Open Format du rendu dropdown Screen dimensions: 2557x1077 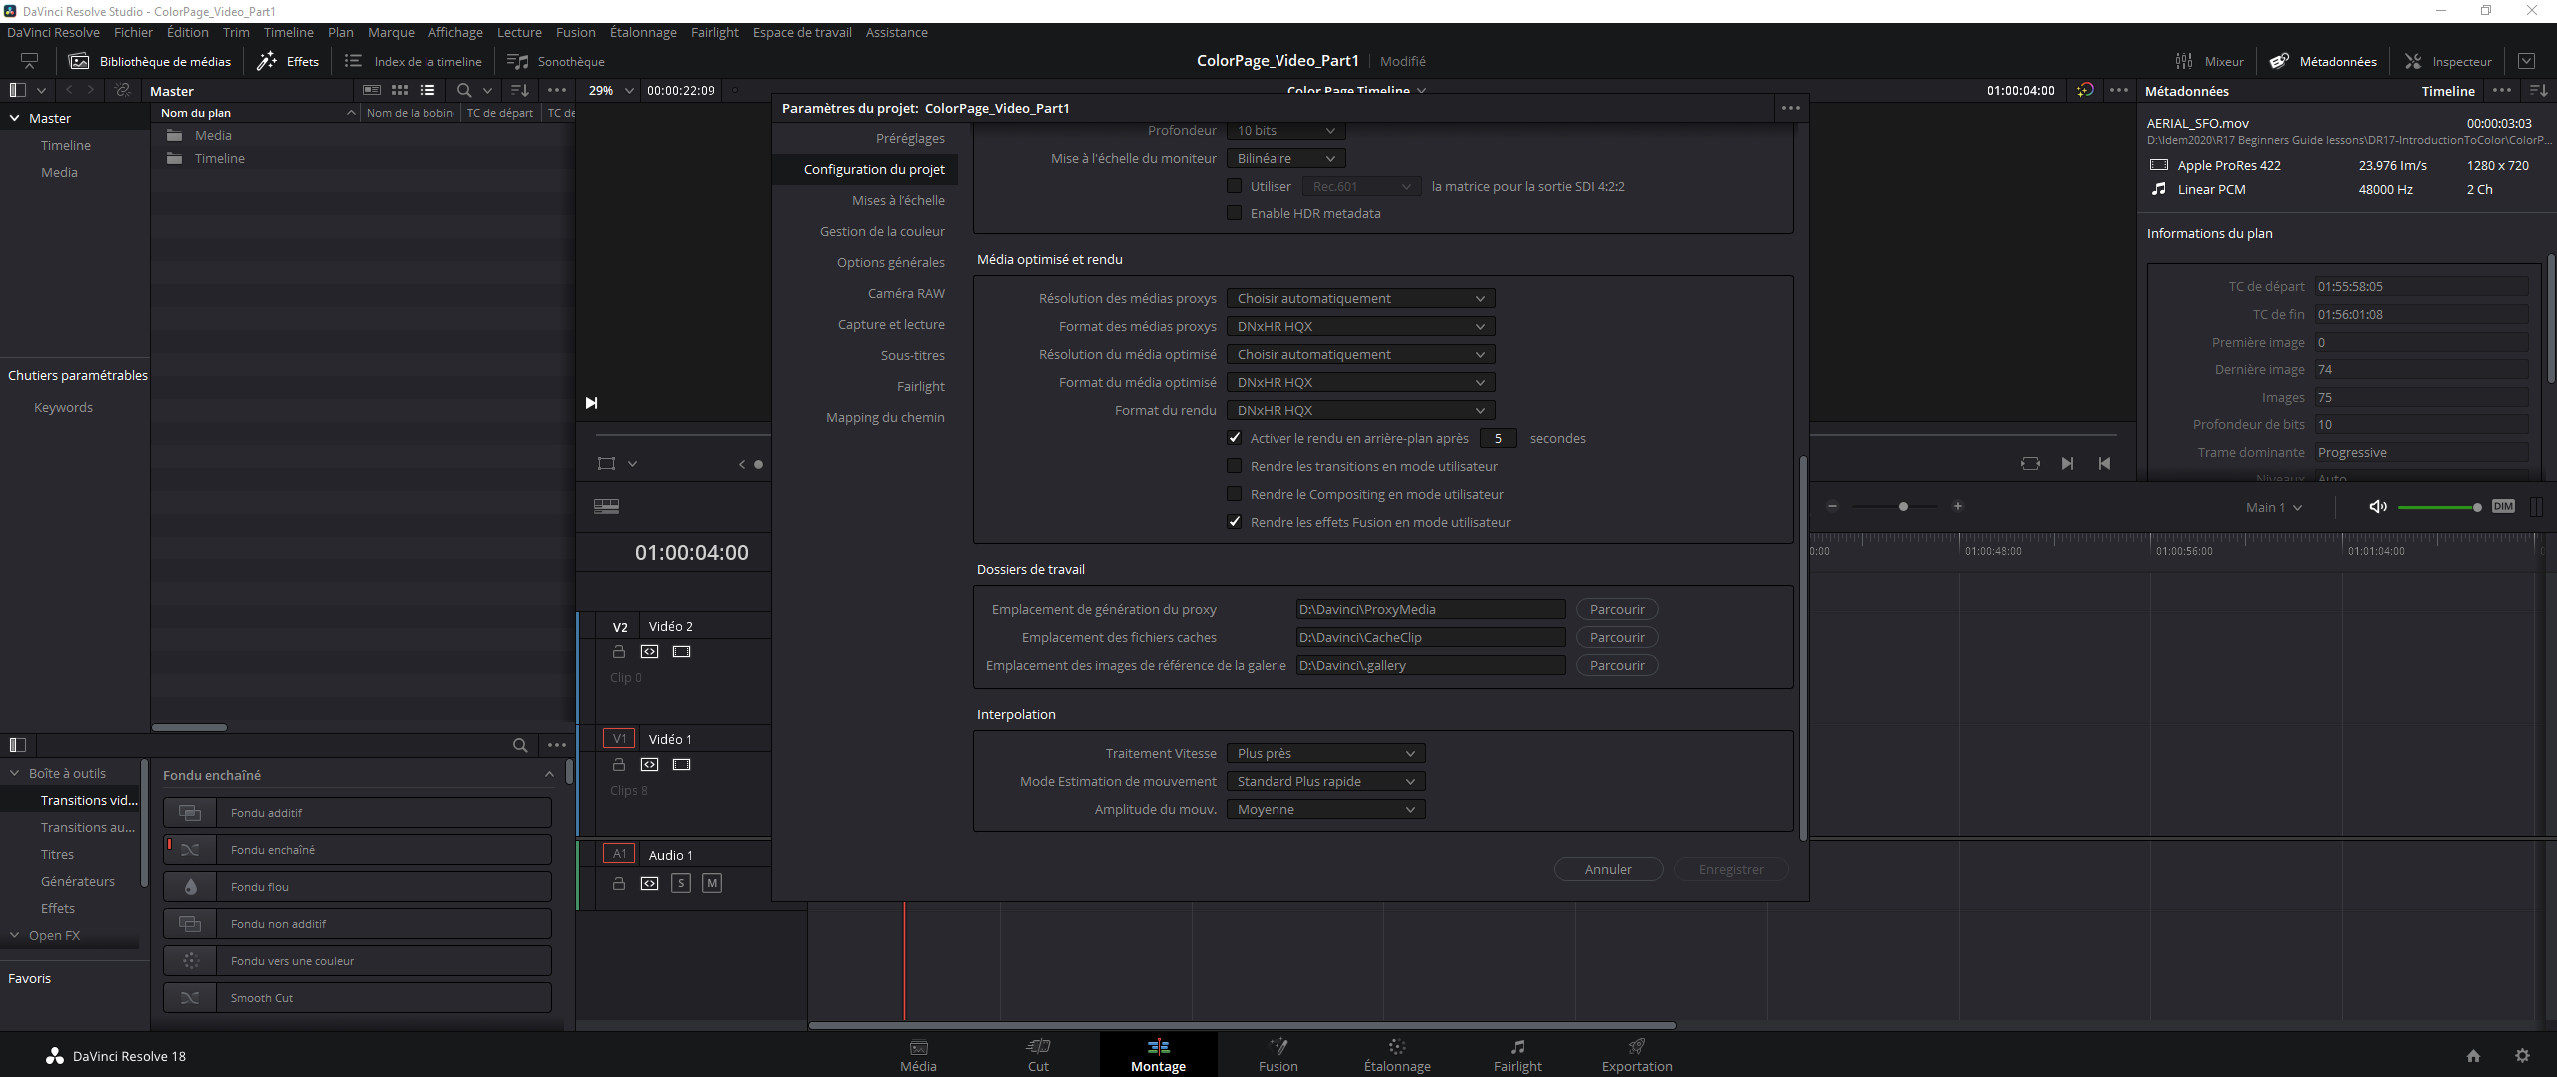[1360, 410]
